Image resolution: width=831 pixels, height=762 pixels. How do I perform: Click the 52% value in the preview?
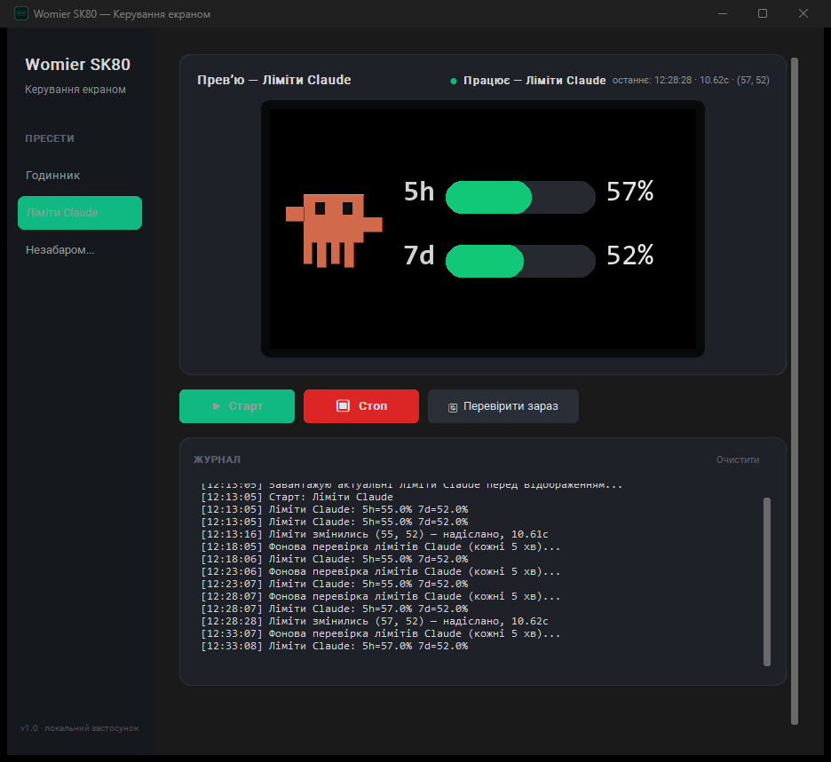point(630,255)
